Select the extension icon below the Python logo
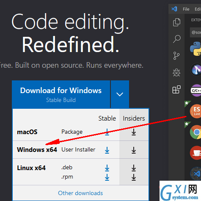The width and height of the screenshot is (201, 201). [x=196, y=69]
